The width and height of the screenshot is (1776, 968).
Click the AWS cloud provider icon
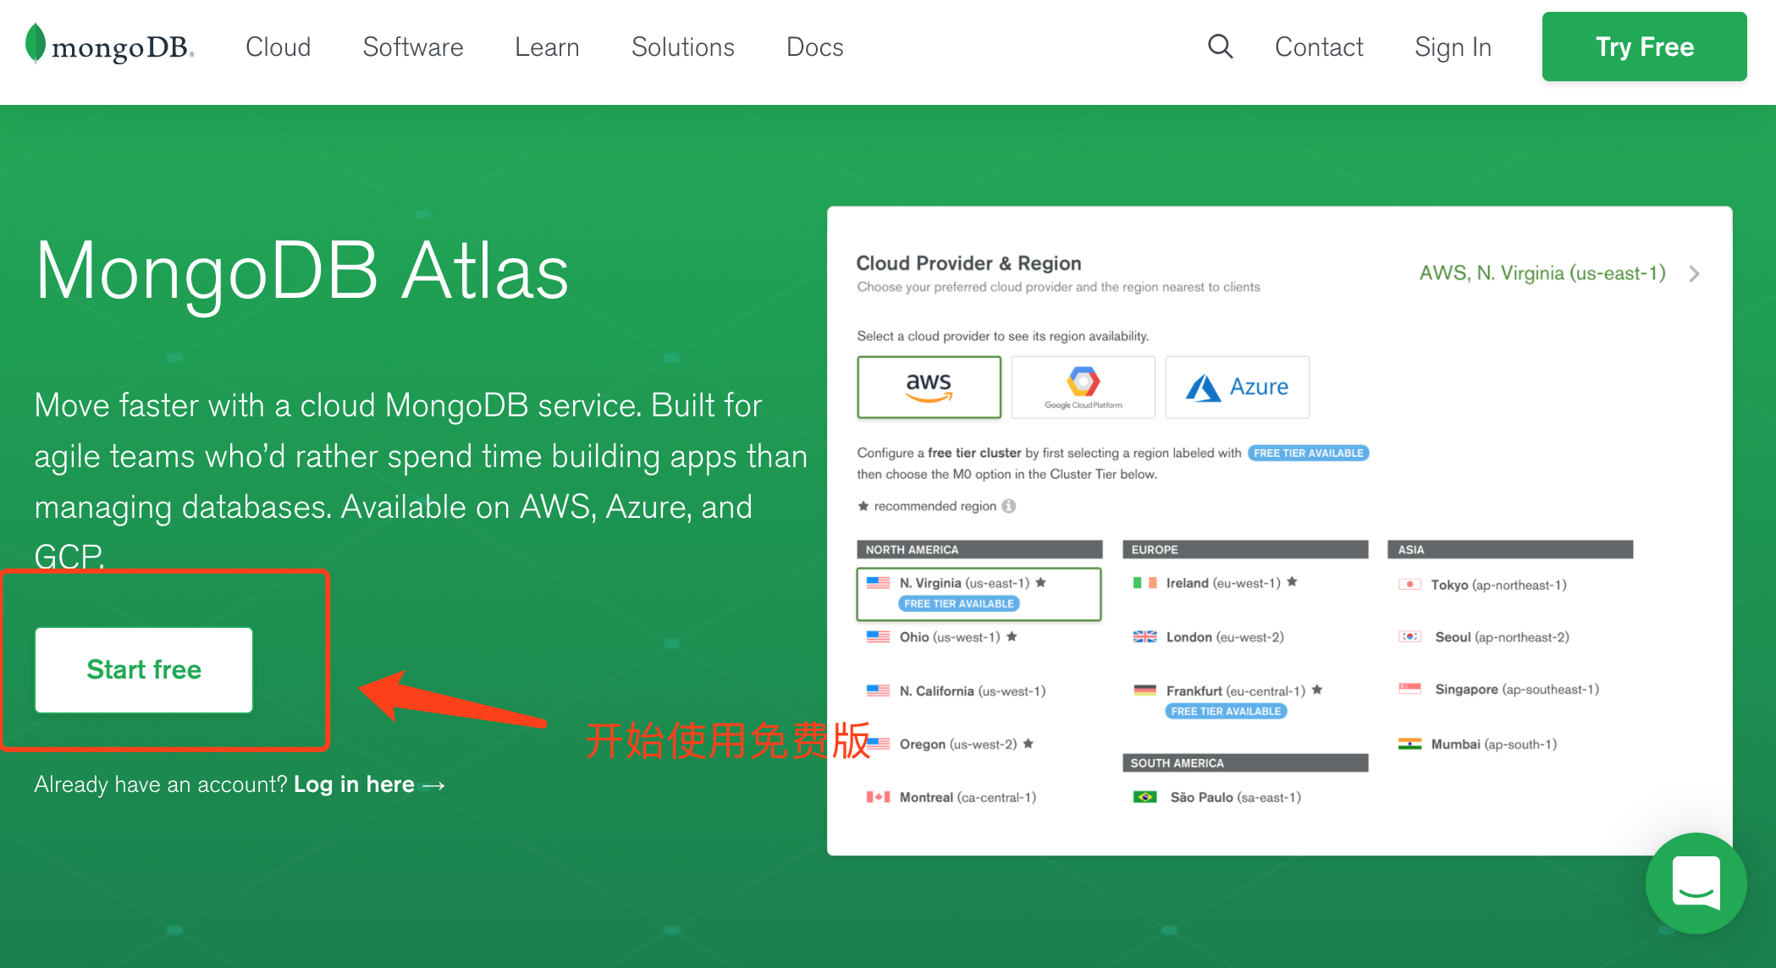point(929,386)
